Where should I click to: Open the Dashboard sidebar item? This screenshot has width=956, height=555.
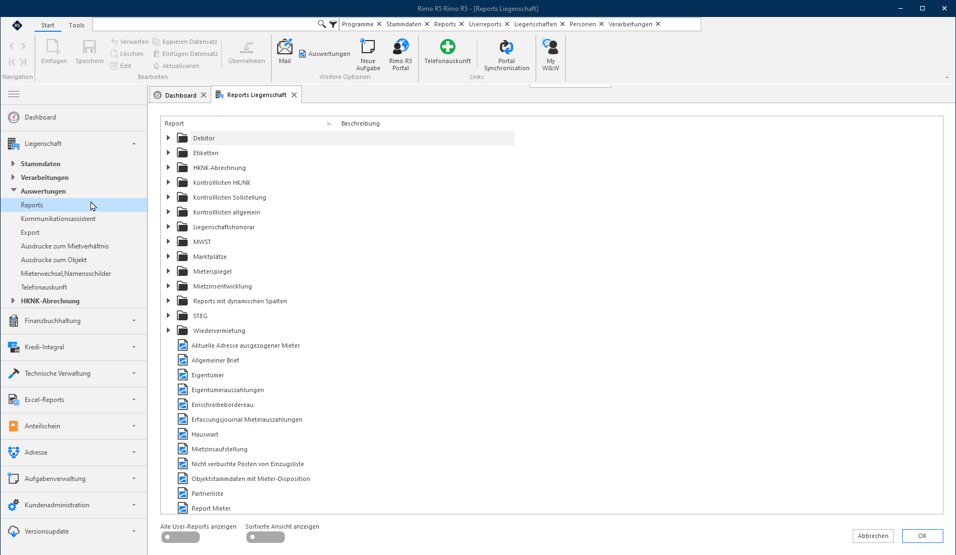[x=74, y=117]
